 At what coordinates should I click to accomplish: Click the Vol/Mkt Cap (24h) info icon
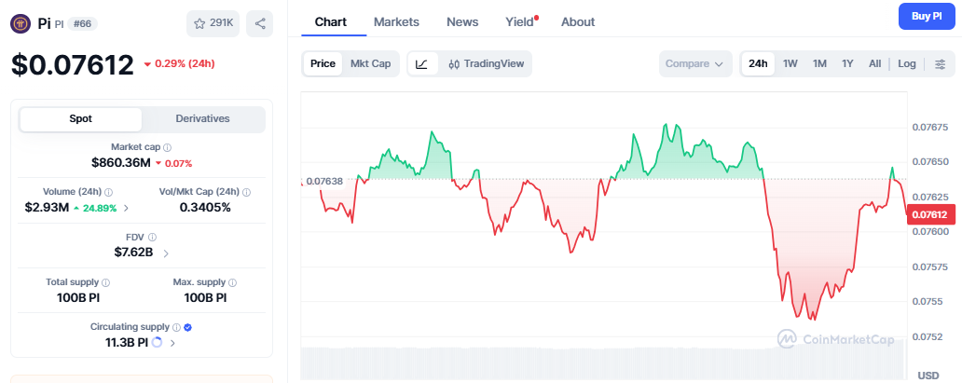[247, 192]
